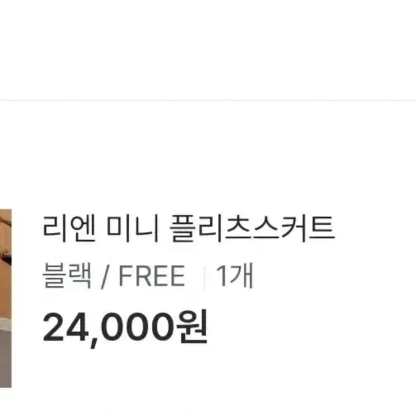Click the 원 currency character in price

(191, 328)
